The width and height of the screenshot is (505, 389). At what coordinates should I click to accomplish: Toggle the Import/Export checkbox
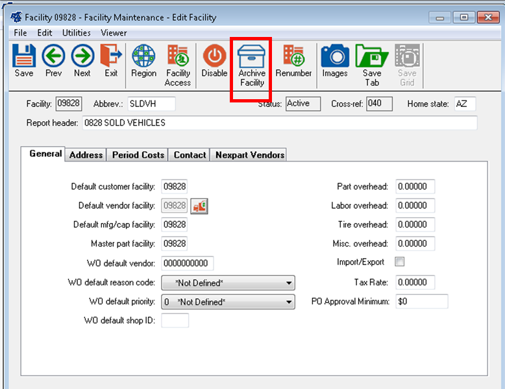click(x=400, y=262)
